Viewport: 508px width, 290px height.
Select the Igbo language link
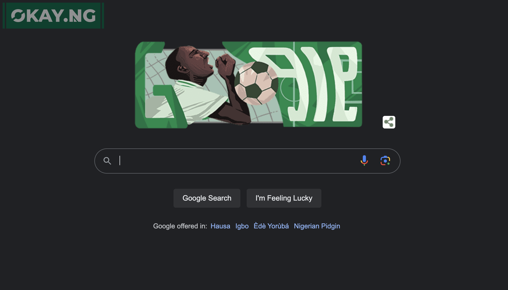(242, 226)
